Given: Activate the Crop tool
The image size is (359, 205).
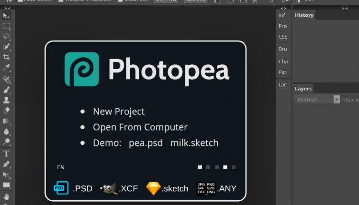Looking at the screenshot, I should coord(7,57).
